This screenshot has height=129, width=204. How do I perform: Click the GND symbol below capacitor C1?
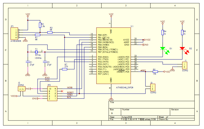click(x=28, y=74)
